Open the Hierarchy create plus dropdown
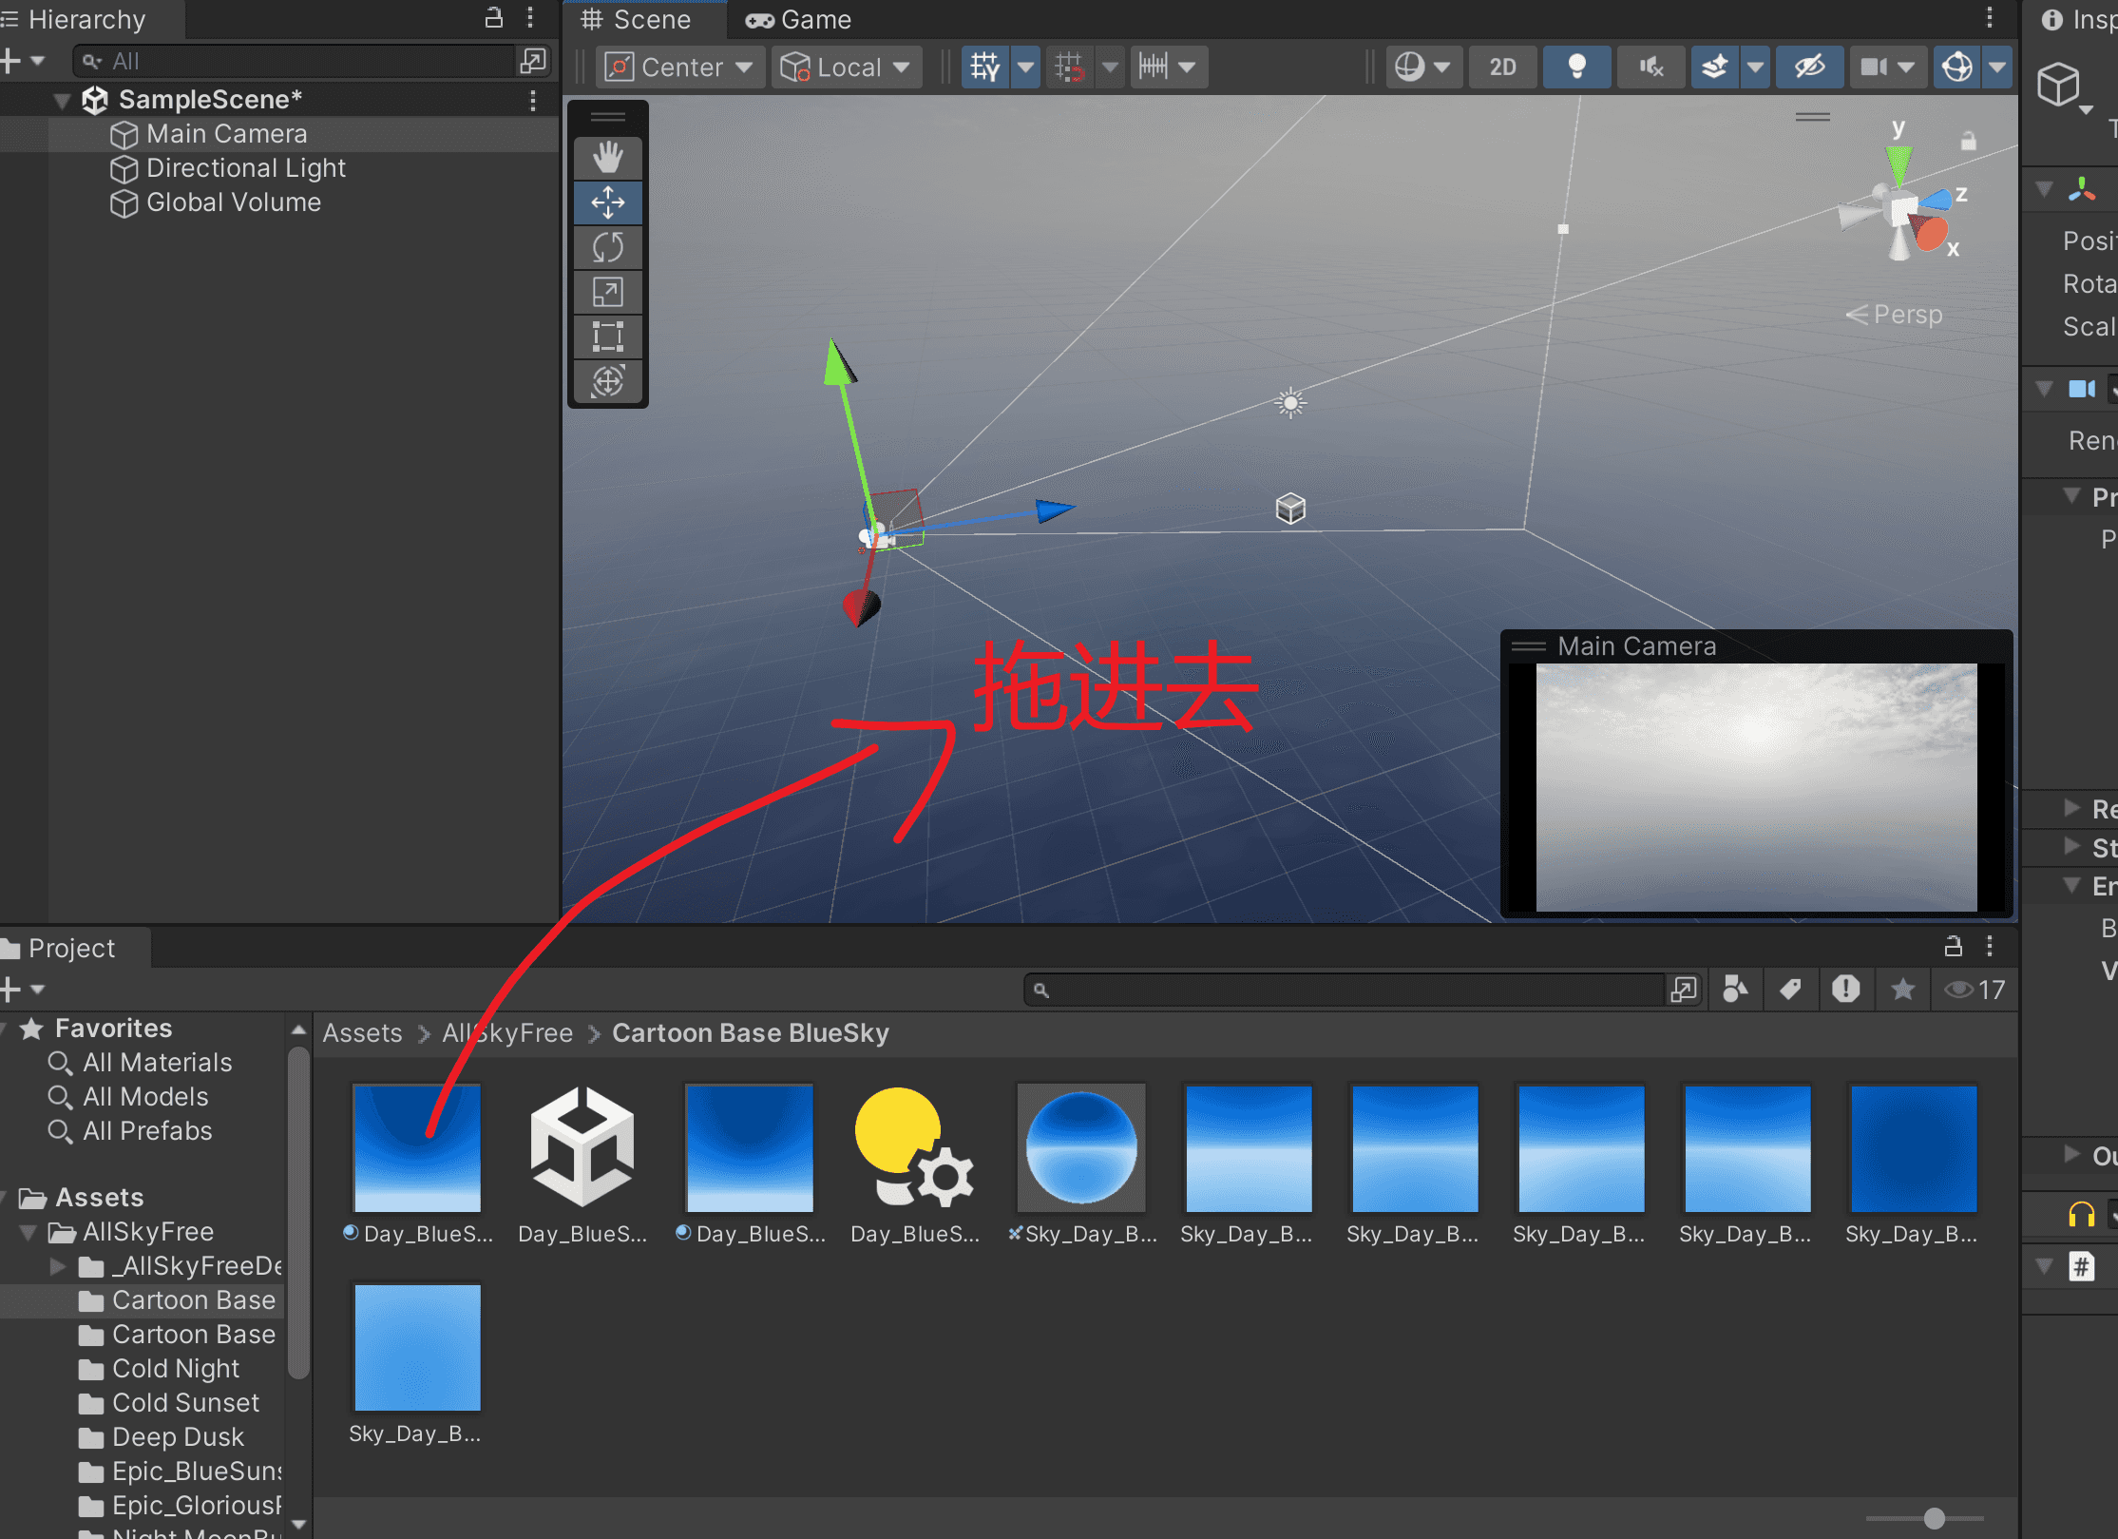This screenshot has width=2118, height=1539. tap(23, 62)
